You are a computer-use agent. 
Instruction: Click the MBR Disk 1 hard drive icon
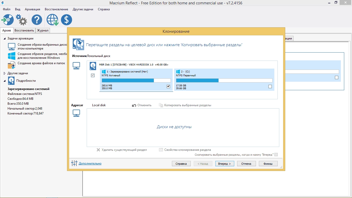(x=93, y=66)
